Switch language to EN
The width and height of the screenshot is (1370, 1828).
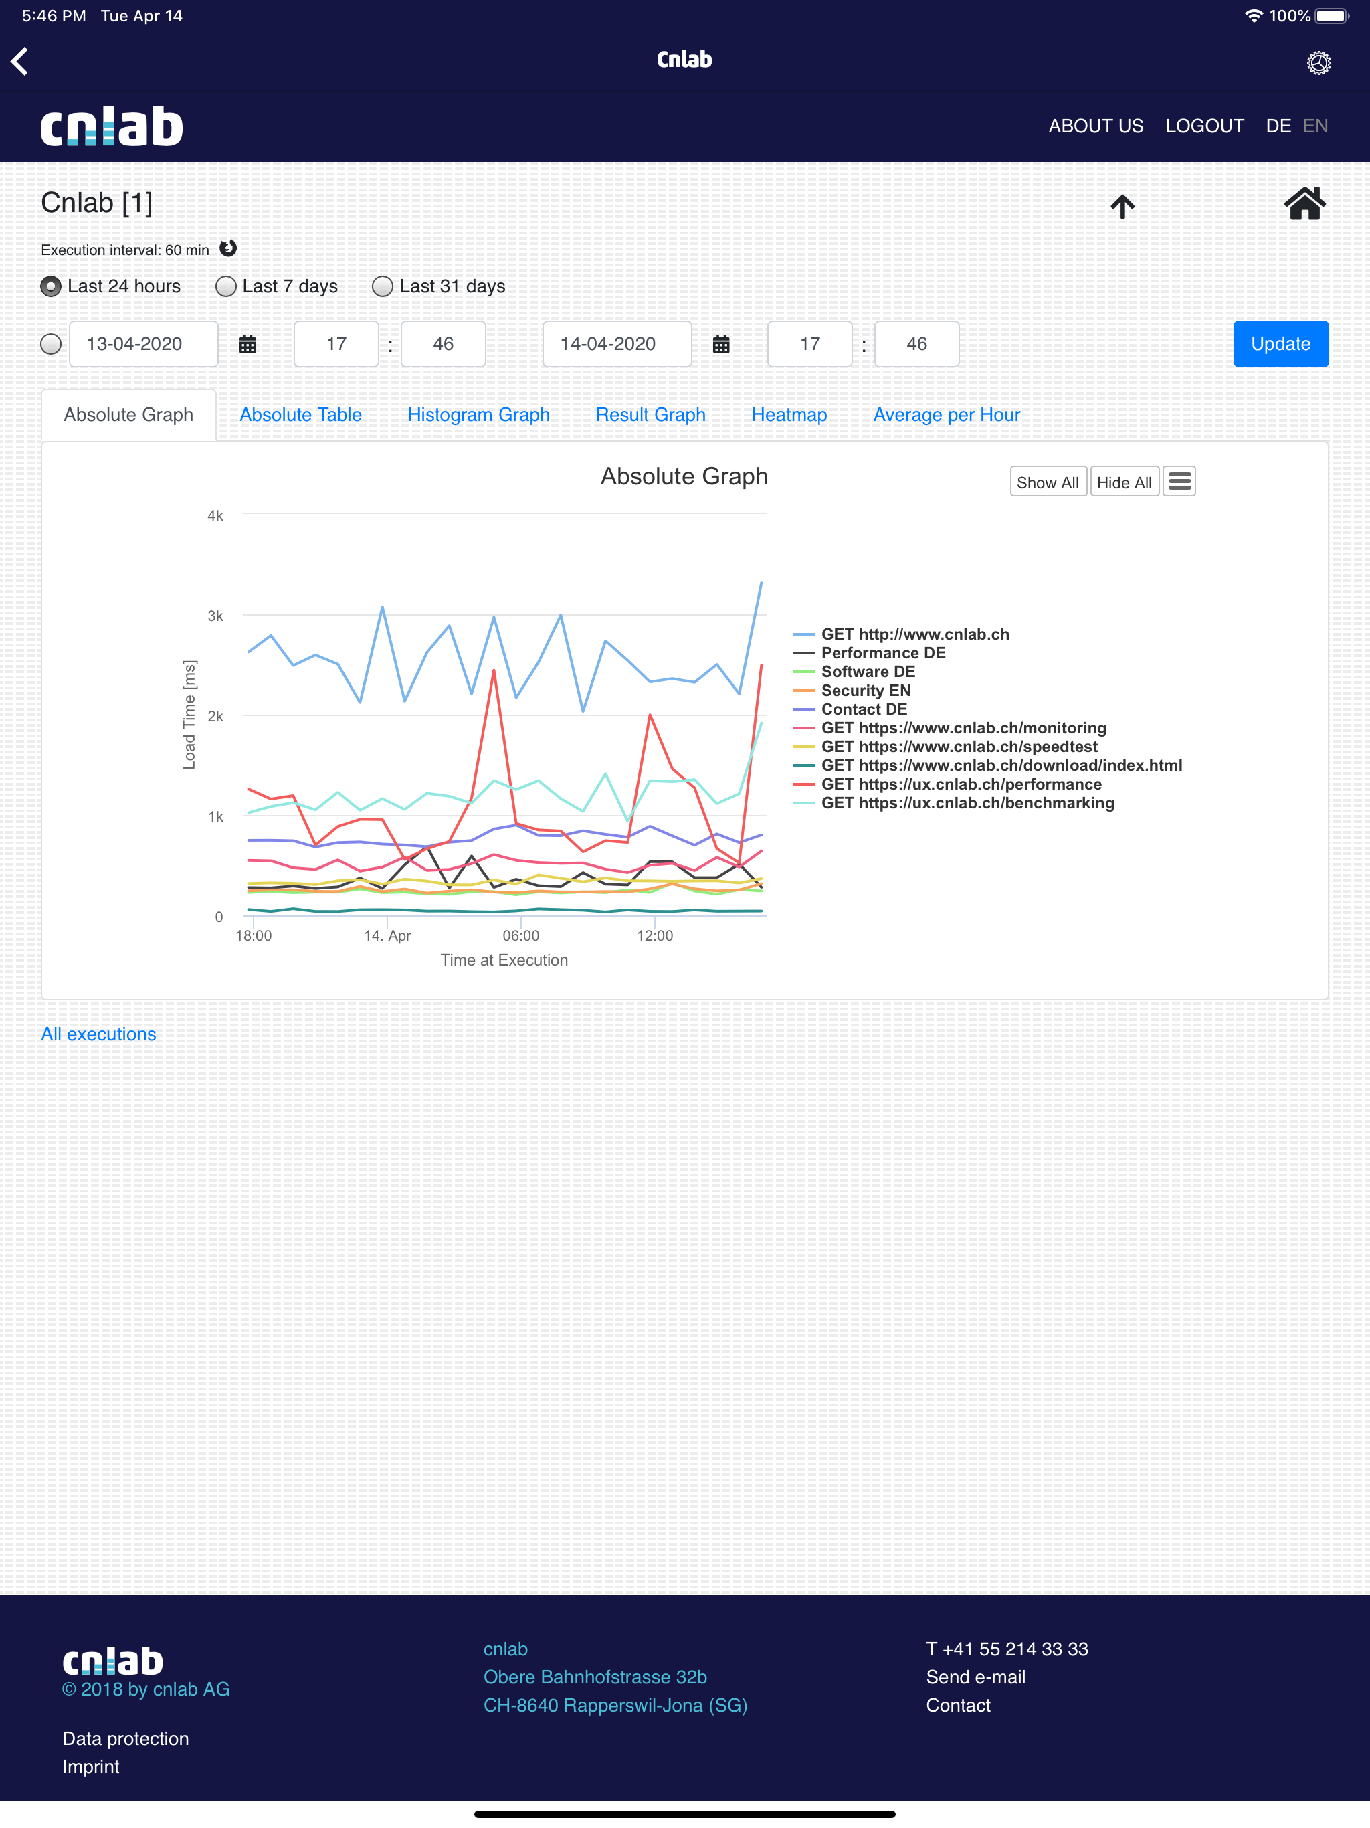coord(1315,126)
